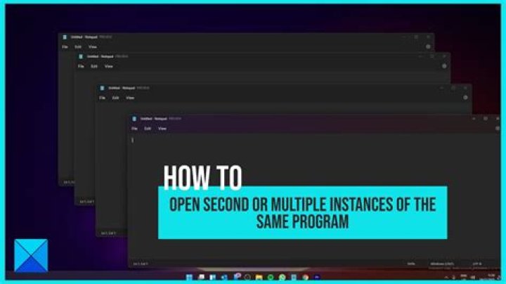
Task: Open Settings gear in back-most Notepad window
Action: tap(428, 47)
